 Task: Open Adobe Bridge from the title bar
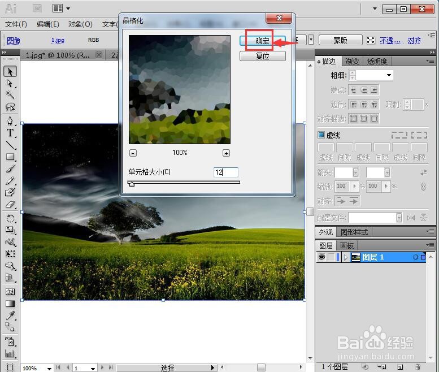37,8
